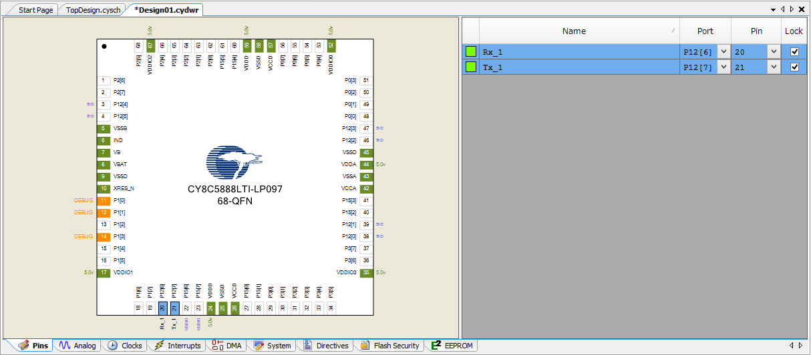Viewport: 811px width, 355px height.
Task: Select chip pin 48 labeled P0[0]
Action: pyautogui.click(x=366, y=116)
